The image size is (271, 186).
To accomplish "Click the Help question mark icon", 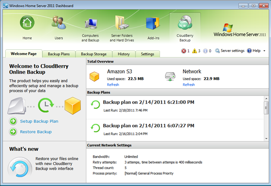I will [x=249, y=51].
